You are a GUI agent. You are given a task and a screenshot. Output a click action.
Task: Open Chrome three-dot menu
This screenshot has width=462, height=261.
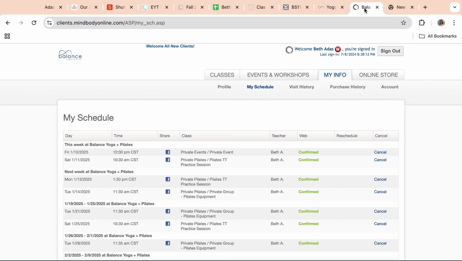point(454,23)
